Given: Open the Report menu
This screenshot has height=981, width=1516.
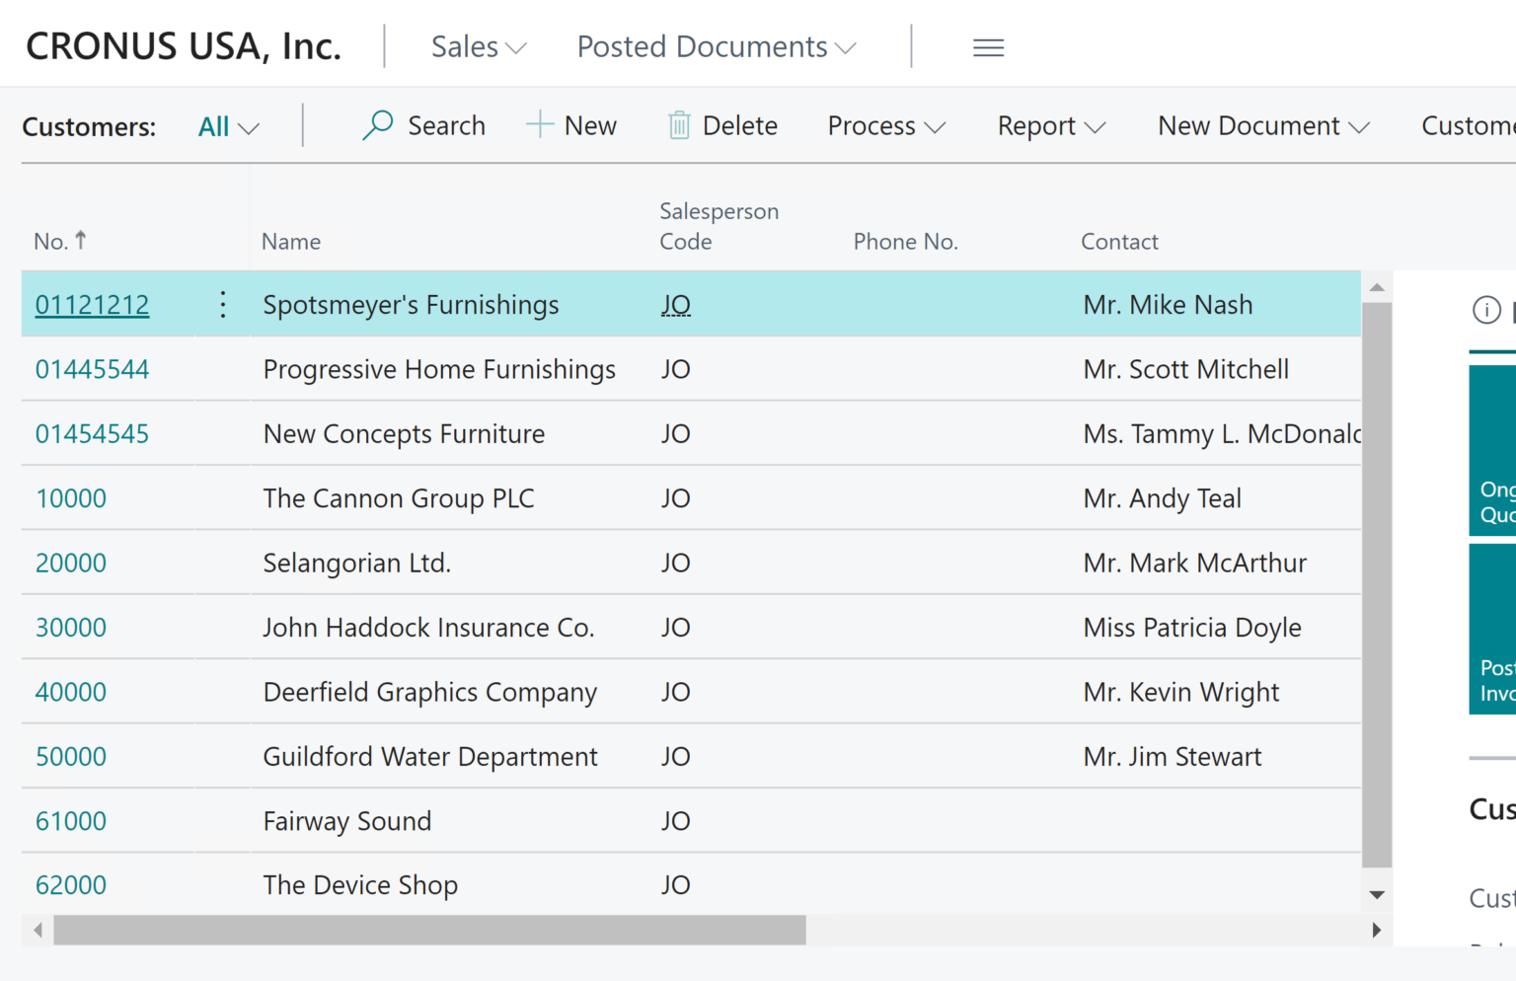Looking at the screenshot, I should [x=1050, y=126].
